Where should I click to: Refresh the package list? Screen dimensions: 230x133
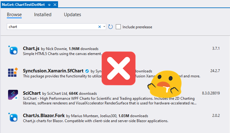(x=110, y=27)
